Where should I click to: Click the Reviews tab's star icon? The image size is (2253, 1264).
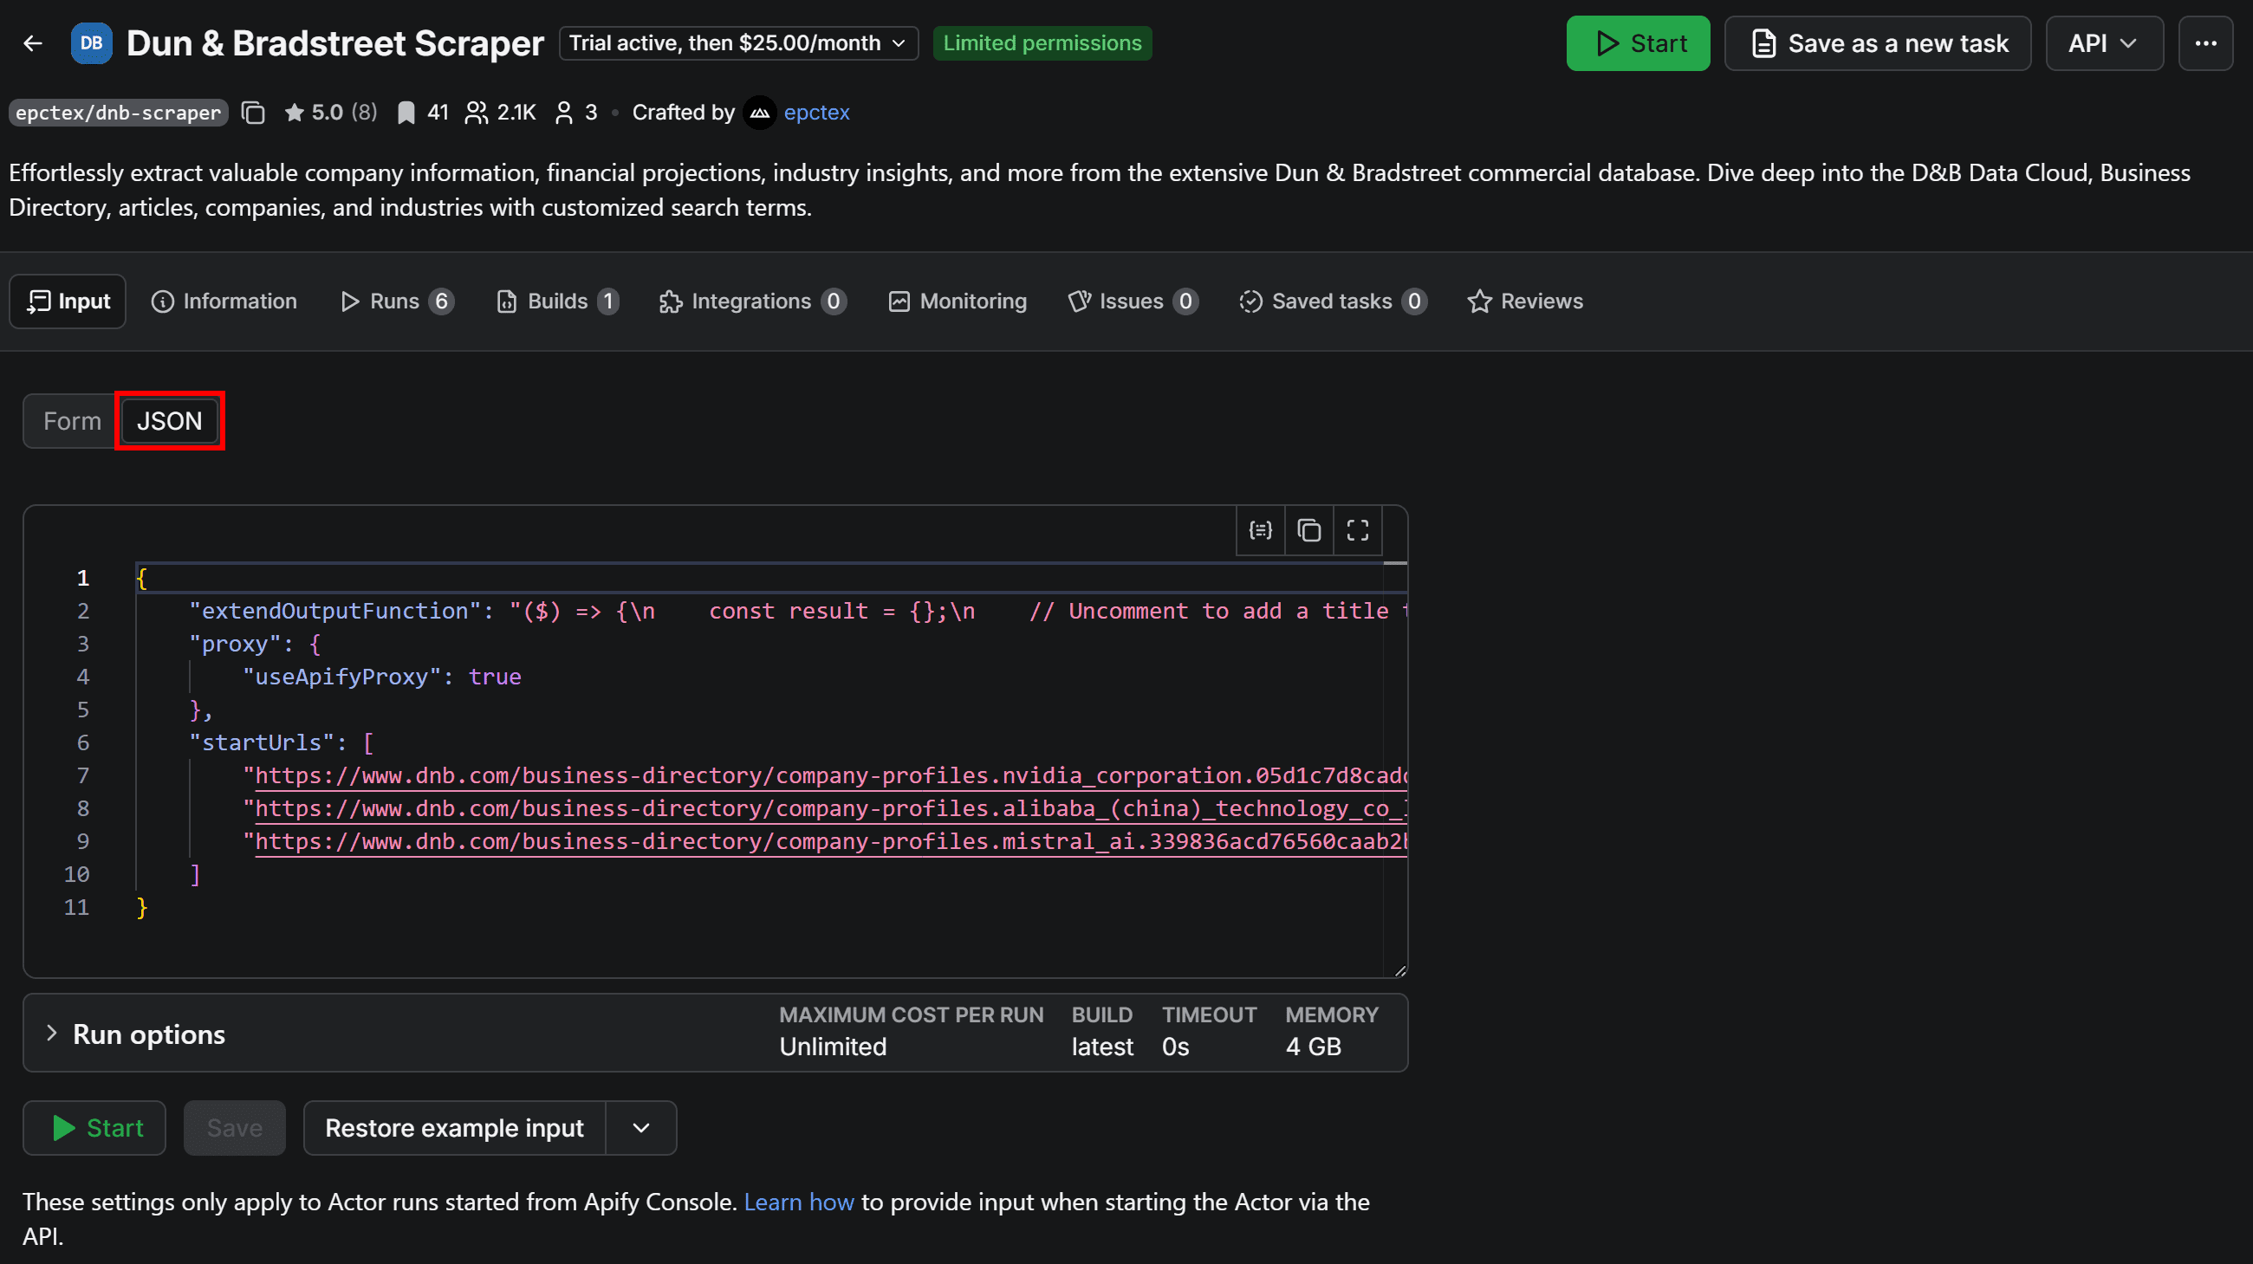[1479, 301]
